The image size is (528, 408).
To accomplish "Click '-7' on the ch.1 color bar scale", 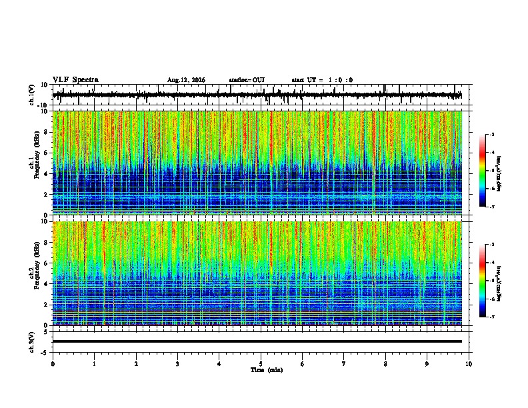I will click(492, 207).
